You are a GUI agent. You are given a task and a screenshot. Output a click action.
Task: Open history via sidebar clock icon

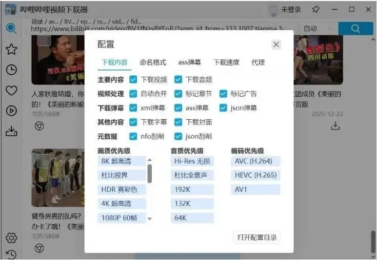tap(11, 70)
